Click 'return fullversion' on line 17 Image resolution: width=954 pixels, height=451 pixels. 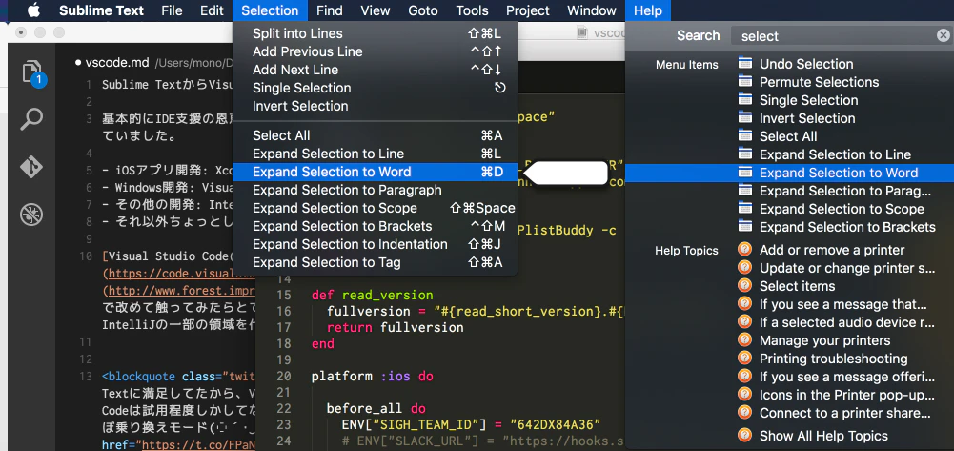point(395,327)
